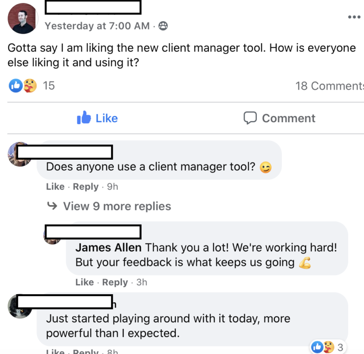This screenshot has width=364, height=354.
Task: Open the tagged James Allen profile
Action: tap(109, 247)
